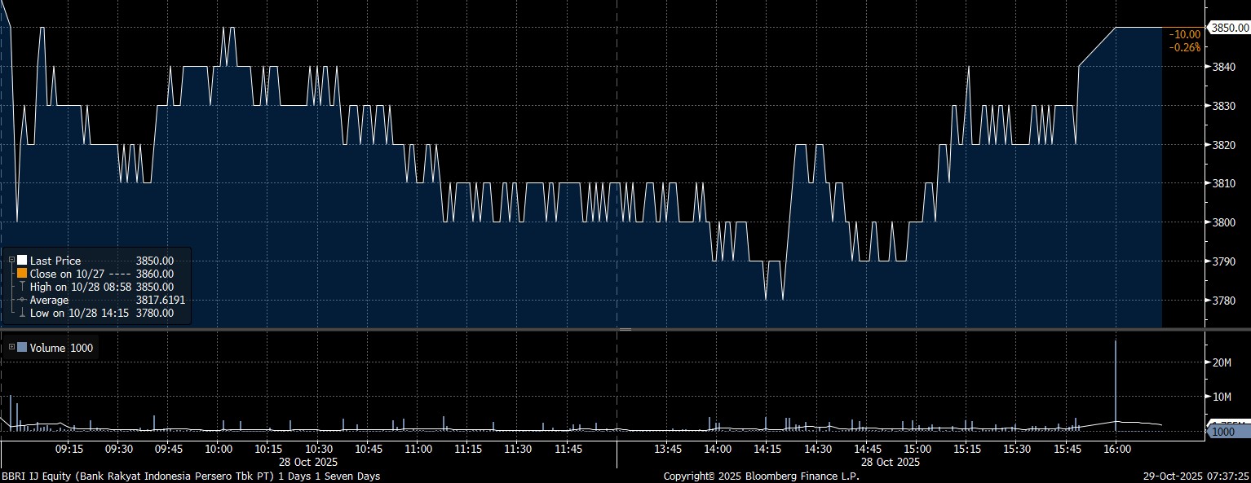Click the panel divider between price and volume

(x=625, y=329)
